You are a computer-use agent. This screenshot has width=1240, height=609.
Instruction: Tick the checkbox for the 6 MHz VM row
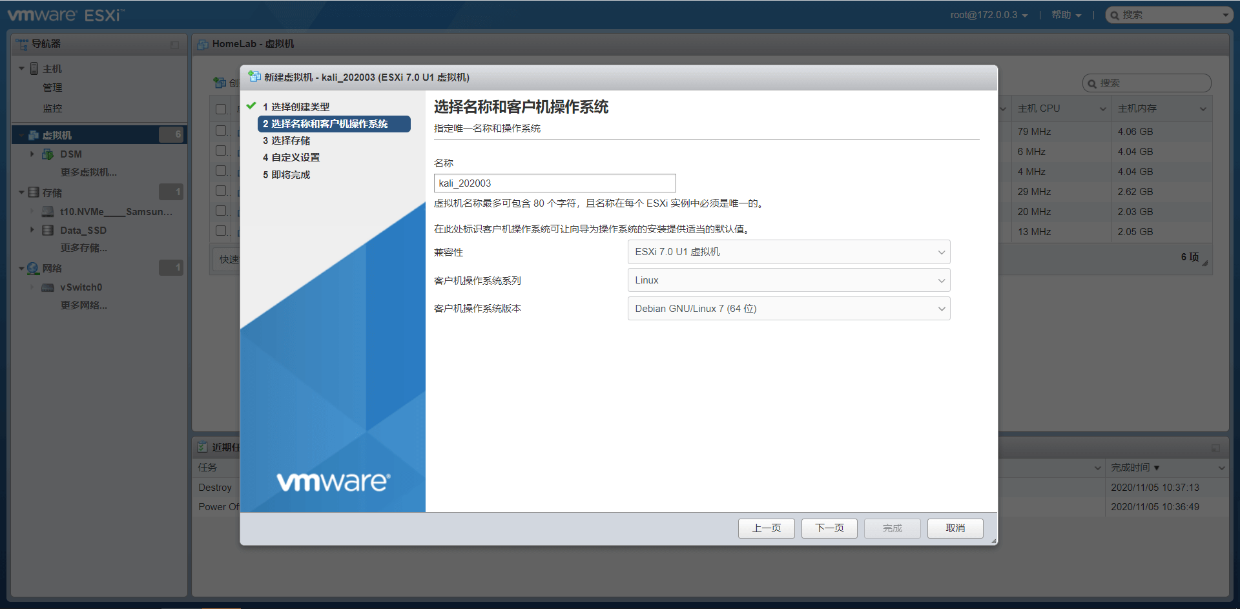point(221,150)
